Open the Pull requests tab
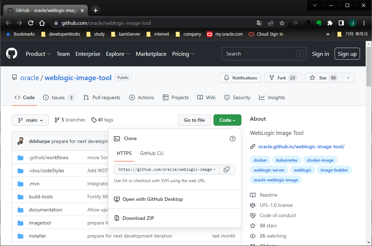This screenshot has width=372, height=246. click(102, 97)
